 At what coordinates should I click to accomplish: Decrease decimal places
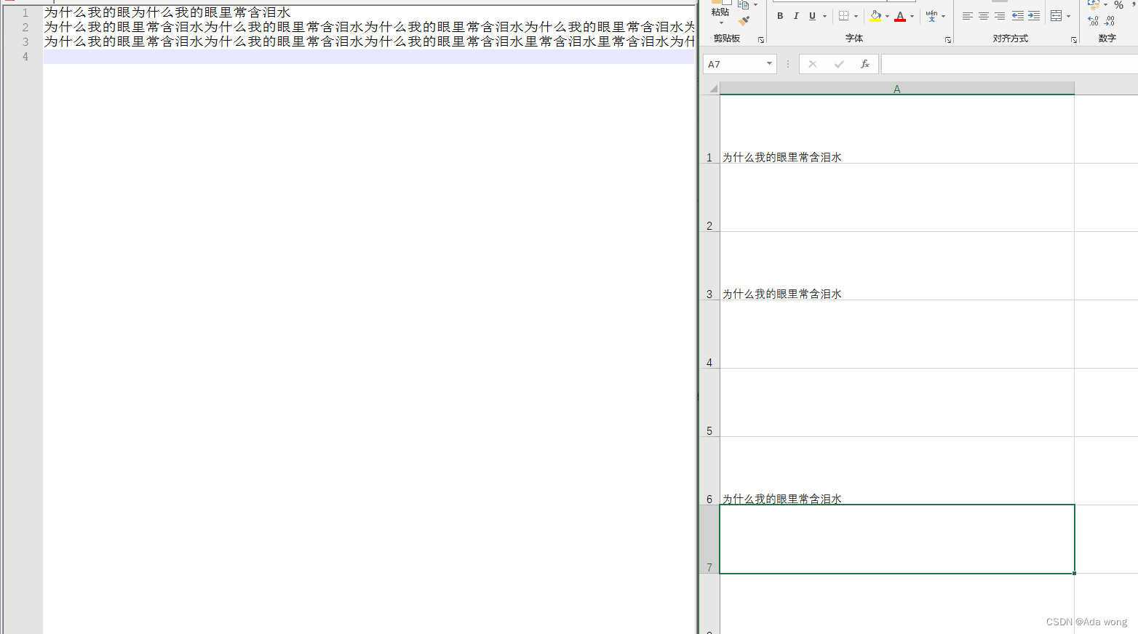coord(1109,21)
